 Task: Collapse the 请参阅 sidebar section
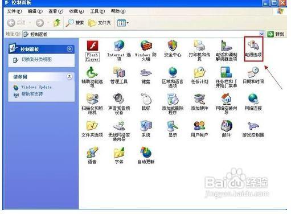tap(69, 76)
